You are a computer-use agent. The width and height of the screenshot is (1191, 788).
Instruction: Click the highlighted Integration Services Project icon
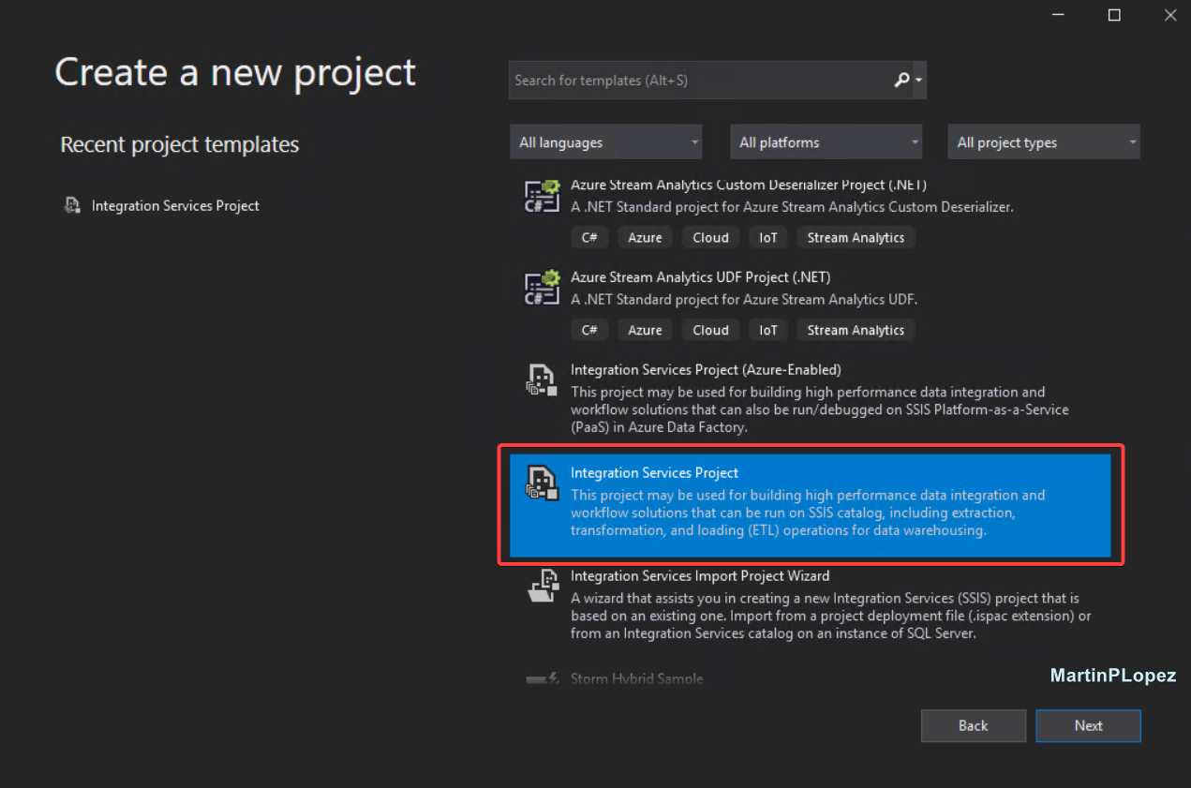542,483
